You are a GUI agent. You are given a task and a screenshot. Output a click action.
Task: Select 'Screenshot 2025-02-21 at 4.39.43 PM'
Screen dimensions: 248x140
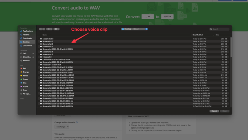[133, 62]
